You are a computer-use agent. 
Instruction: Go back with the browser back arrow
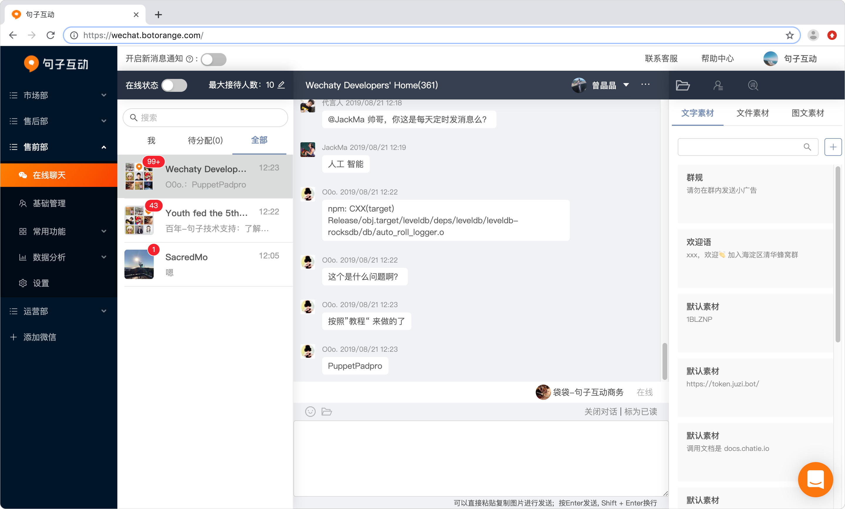[13, 35]
